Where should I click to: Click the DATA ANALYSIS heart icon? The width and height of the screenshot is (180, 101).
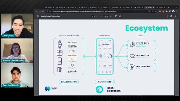click(x=132, y=56)
